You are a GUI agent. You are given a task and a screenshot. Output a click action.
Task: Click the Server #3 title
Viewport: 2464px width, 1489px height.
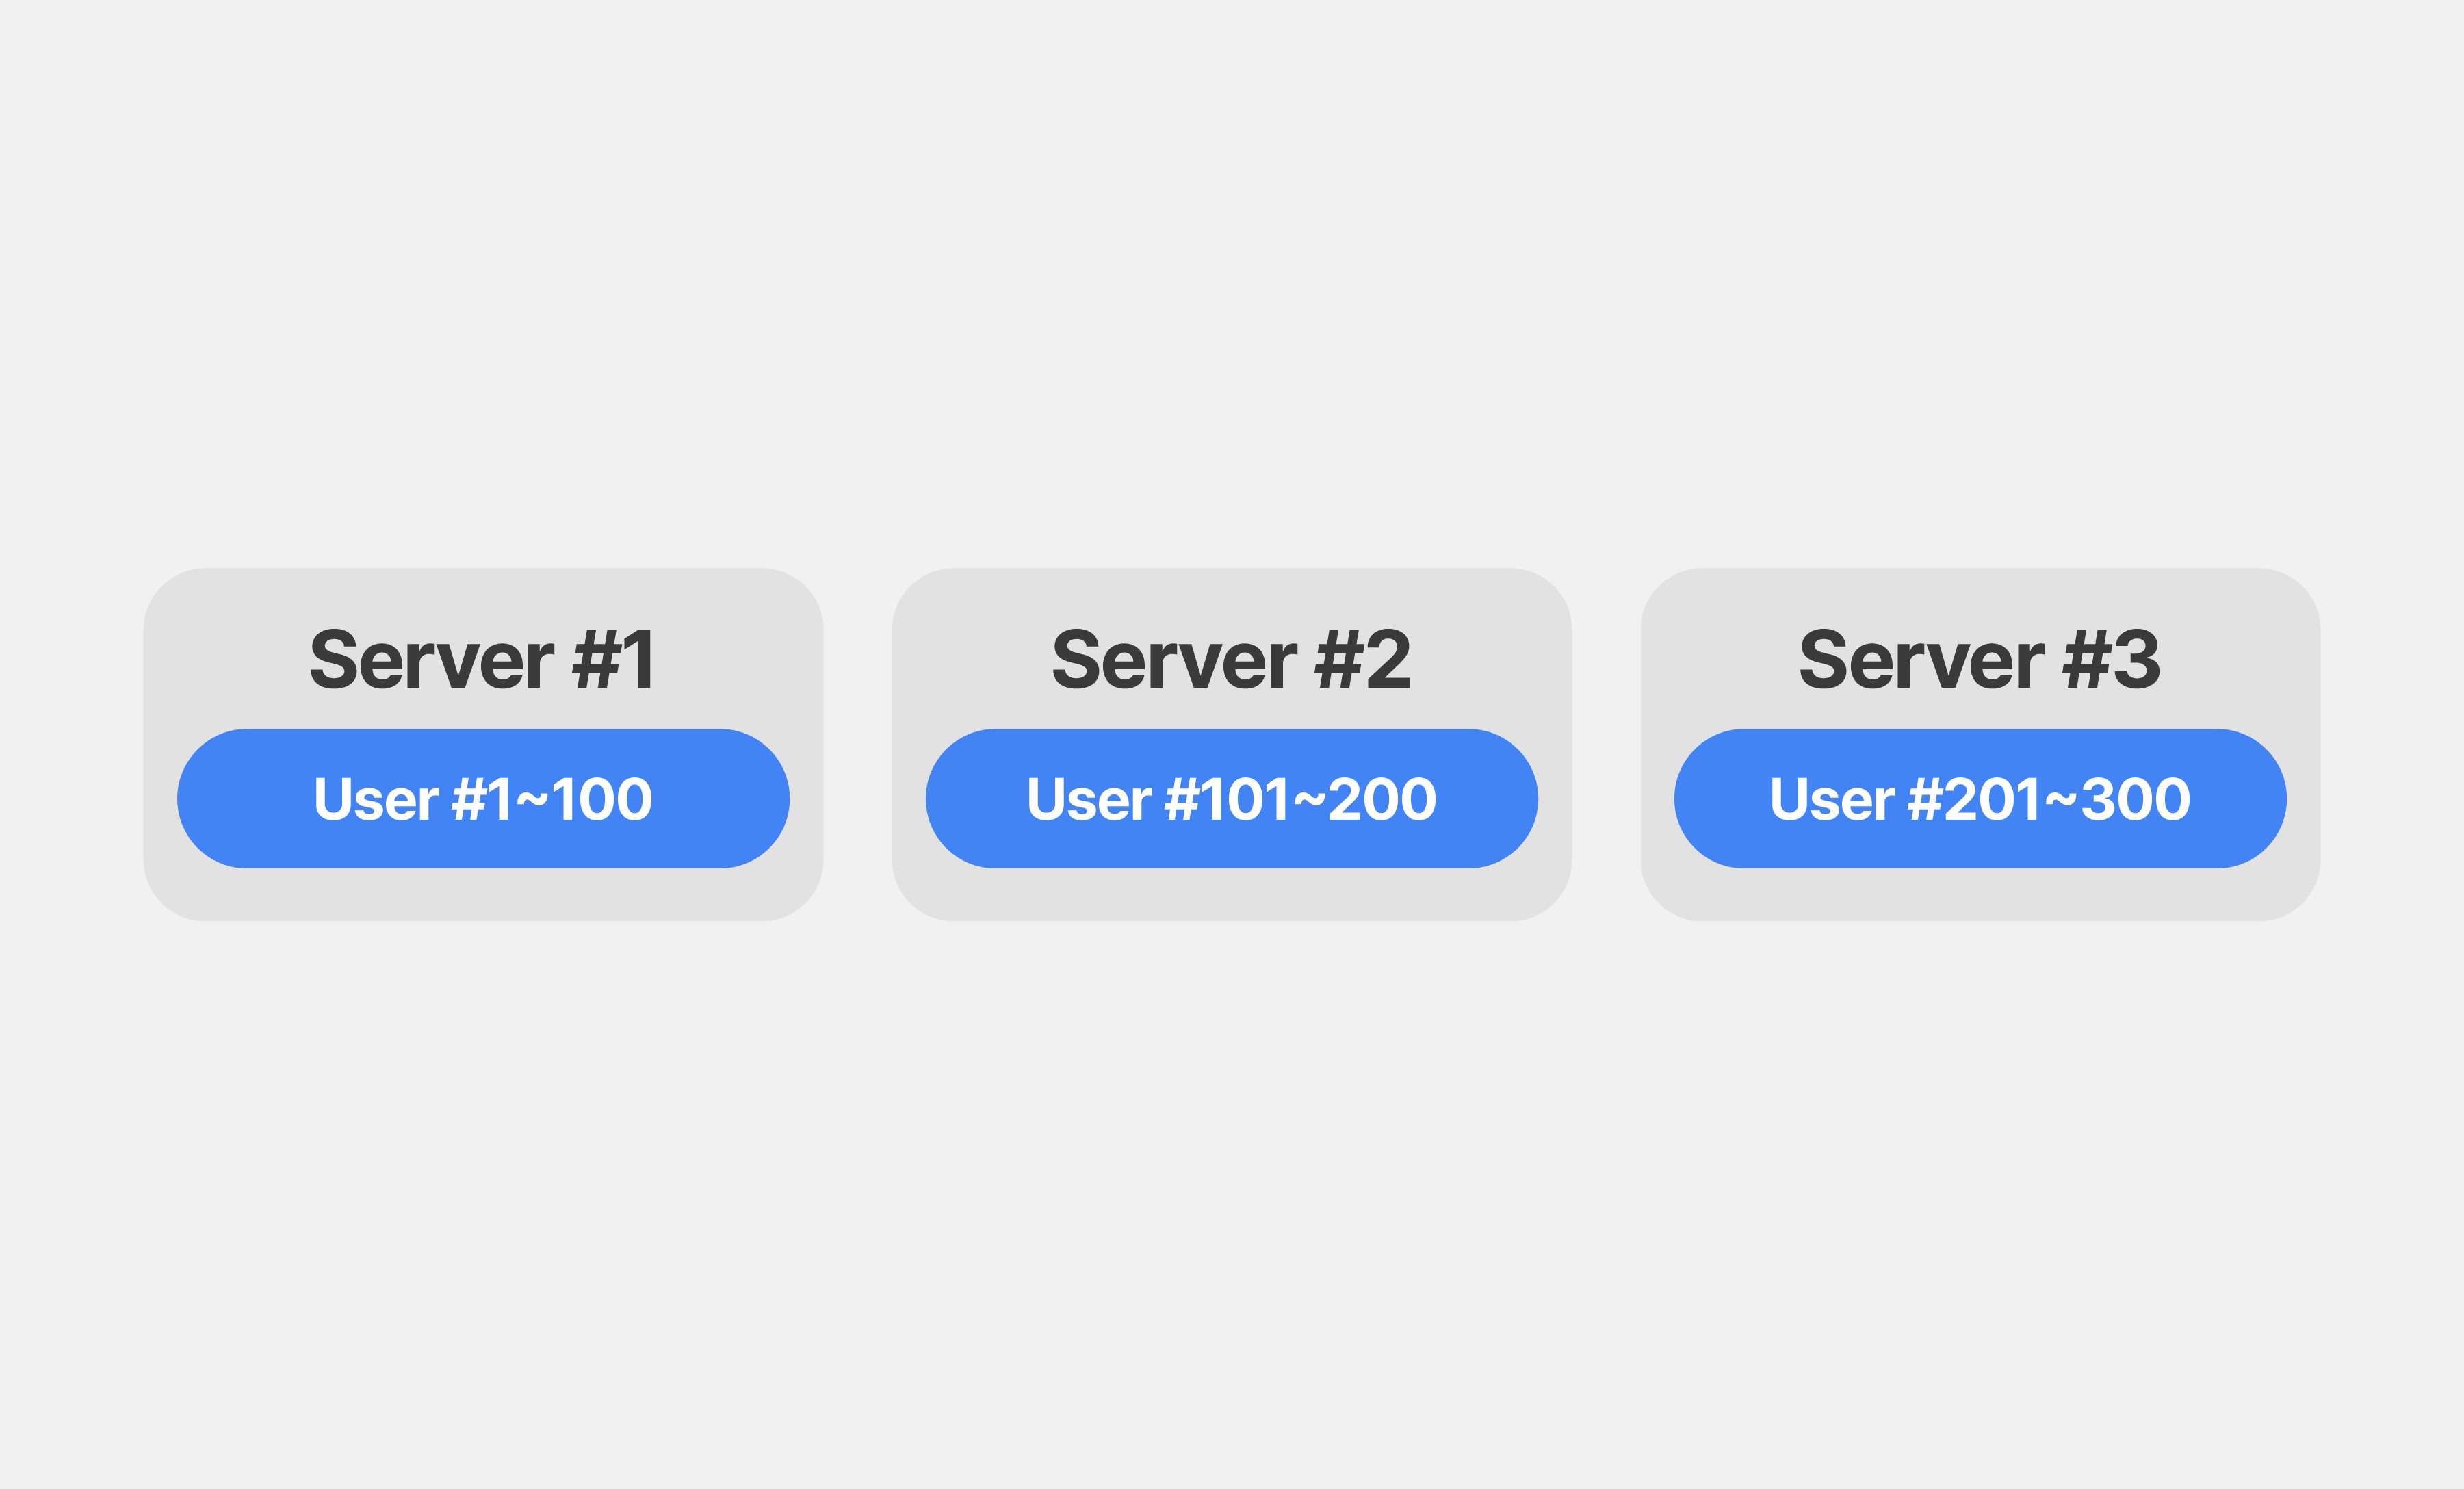[x=1979, y=659]
